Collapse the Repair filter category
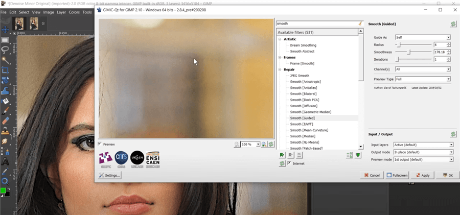460x215 pixels. (x=280, y=69)
